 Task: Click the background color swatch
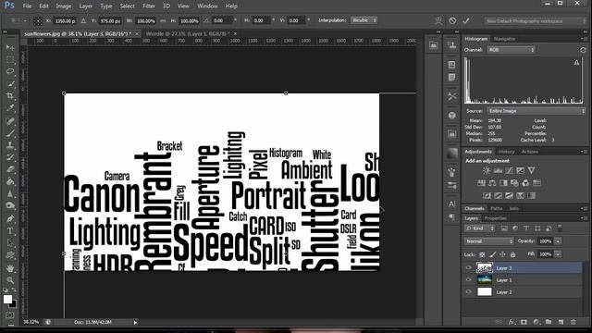tap(14, 304)
